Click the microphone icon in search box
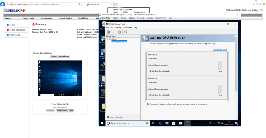 [x=147, y=123]
